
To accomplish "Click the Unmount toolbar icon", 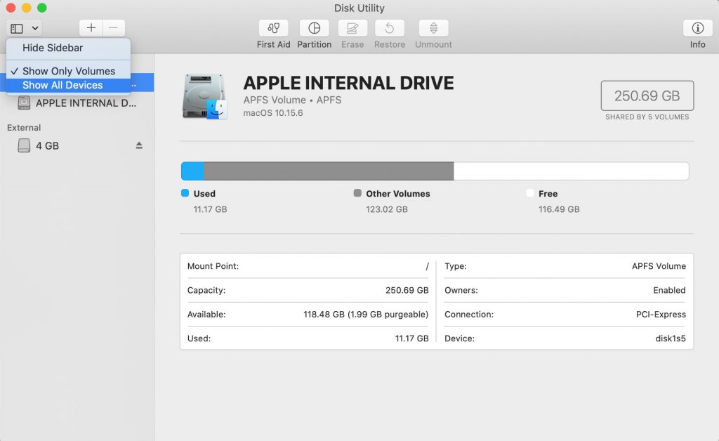I will [433, 28].
